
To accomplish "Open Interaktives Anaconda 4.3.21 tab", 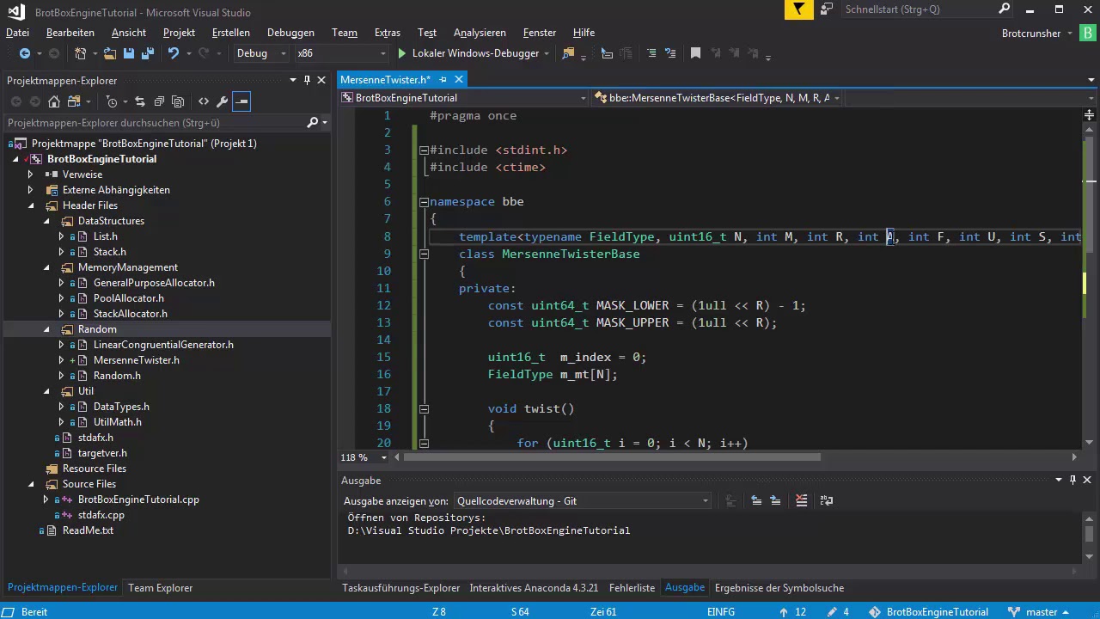I will [x=534, y=588].
